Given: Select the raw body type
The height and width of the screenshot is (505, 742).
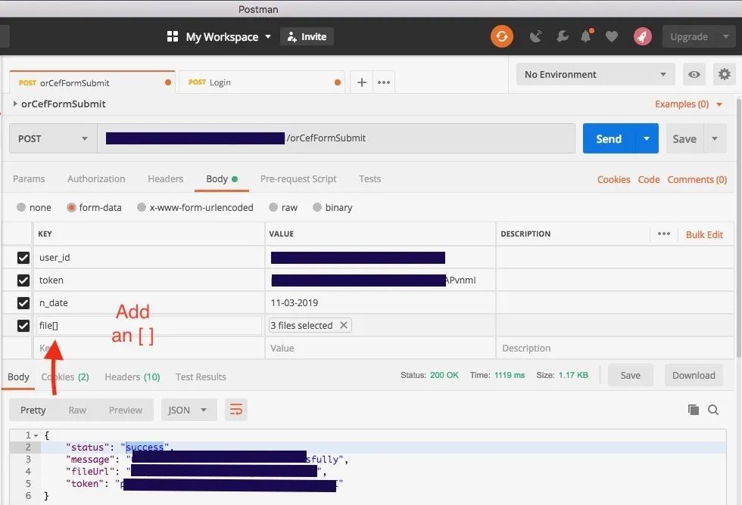Looking at the screenshot, I should pyautogui.click(x=273, y=207).
